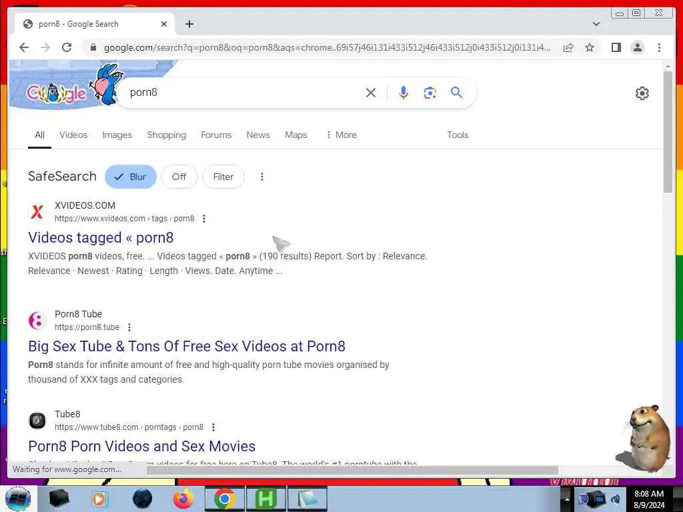Click the vertical page scrollbar thumb
The width and height of the screenshot is (683, 512).
(667, 132)
